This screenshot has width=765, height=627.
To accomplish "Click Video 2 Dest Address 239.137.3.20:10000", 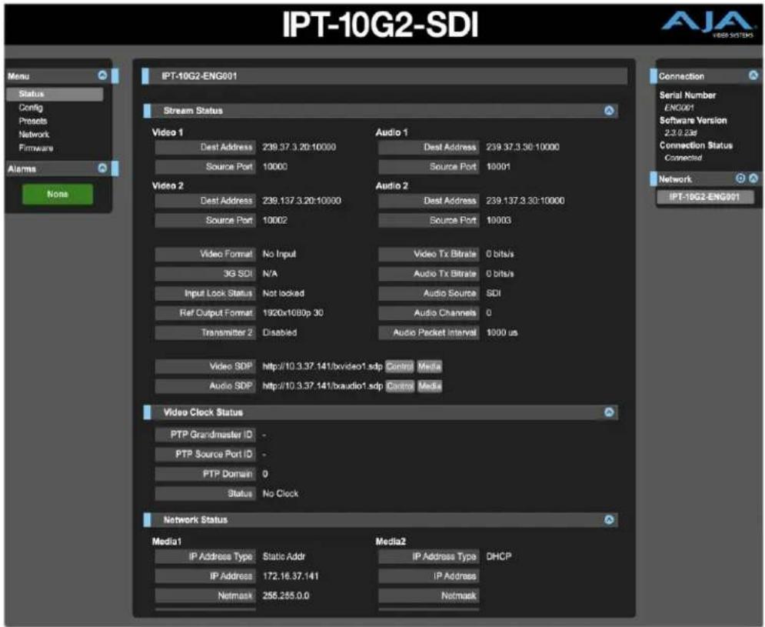I will (301, 201).
